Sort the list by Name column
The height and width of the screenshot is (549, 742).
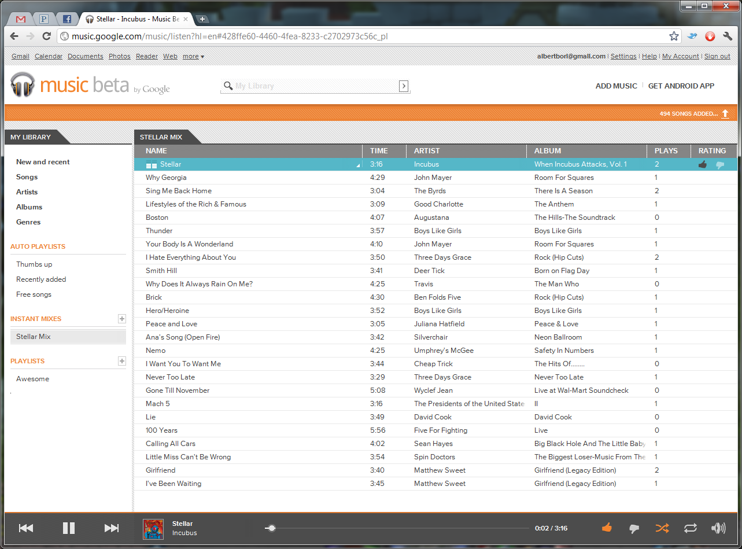(x=248, y=151)
